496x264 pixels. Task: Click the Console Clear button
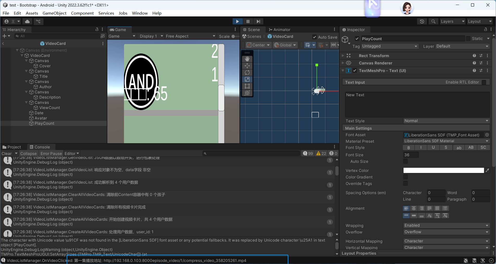[7, 154]
